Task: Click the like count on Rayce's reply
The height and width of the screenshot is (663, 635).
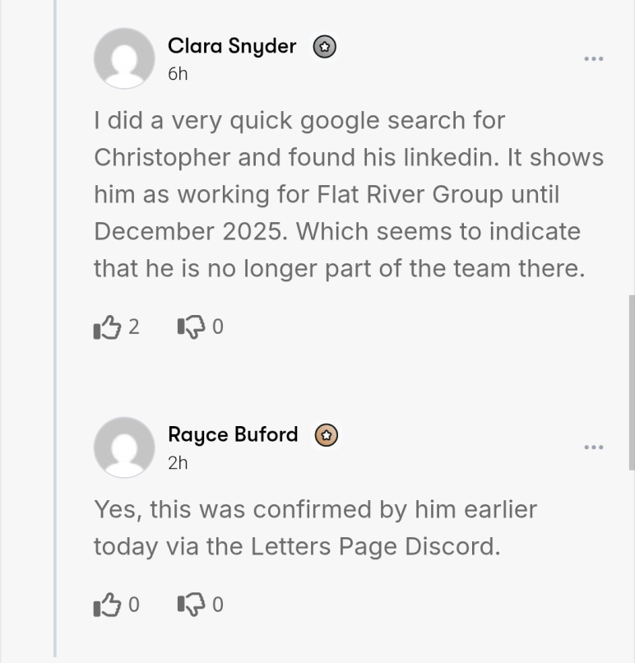Action: 134,605
